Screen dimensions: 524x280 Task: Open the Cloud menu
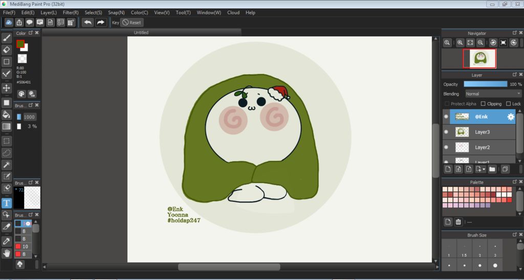coord(233,13)
